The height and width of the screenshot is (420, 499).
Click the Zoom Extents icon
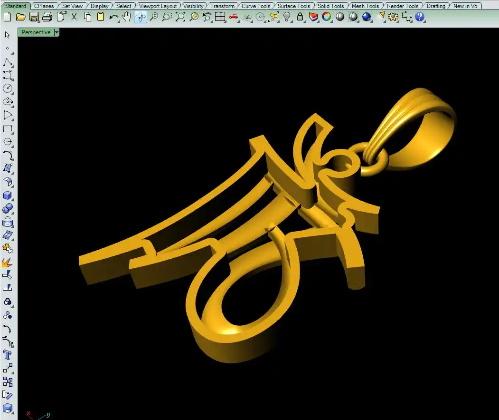point(180,17)
